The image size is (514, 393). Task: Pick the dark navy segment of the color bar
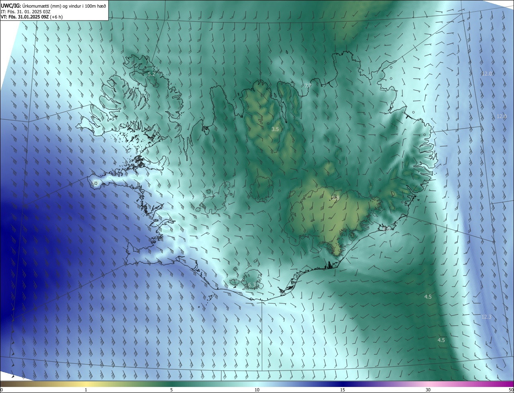(x=343, y=384)
